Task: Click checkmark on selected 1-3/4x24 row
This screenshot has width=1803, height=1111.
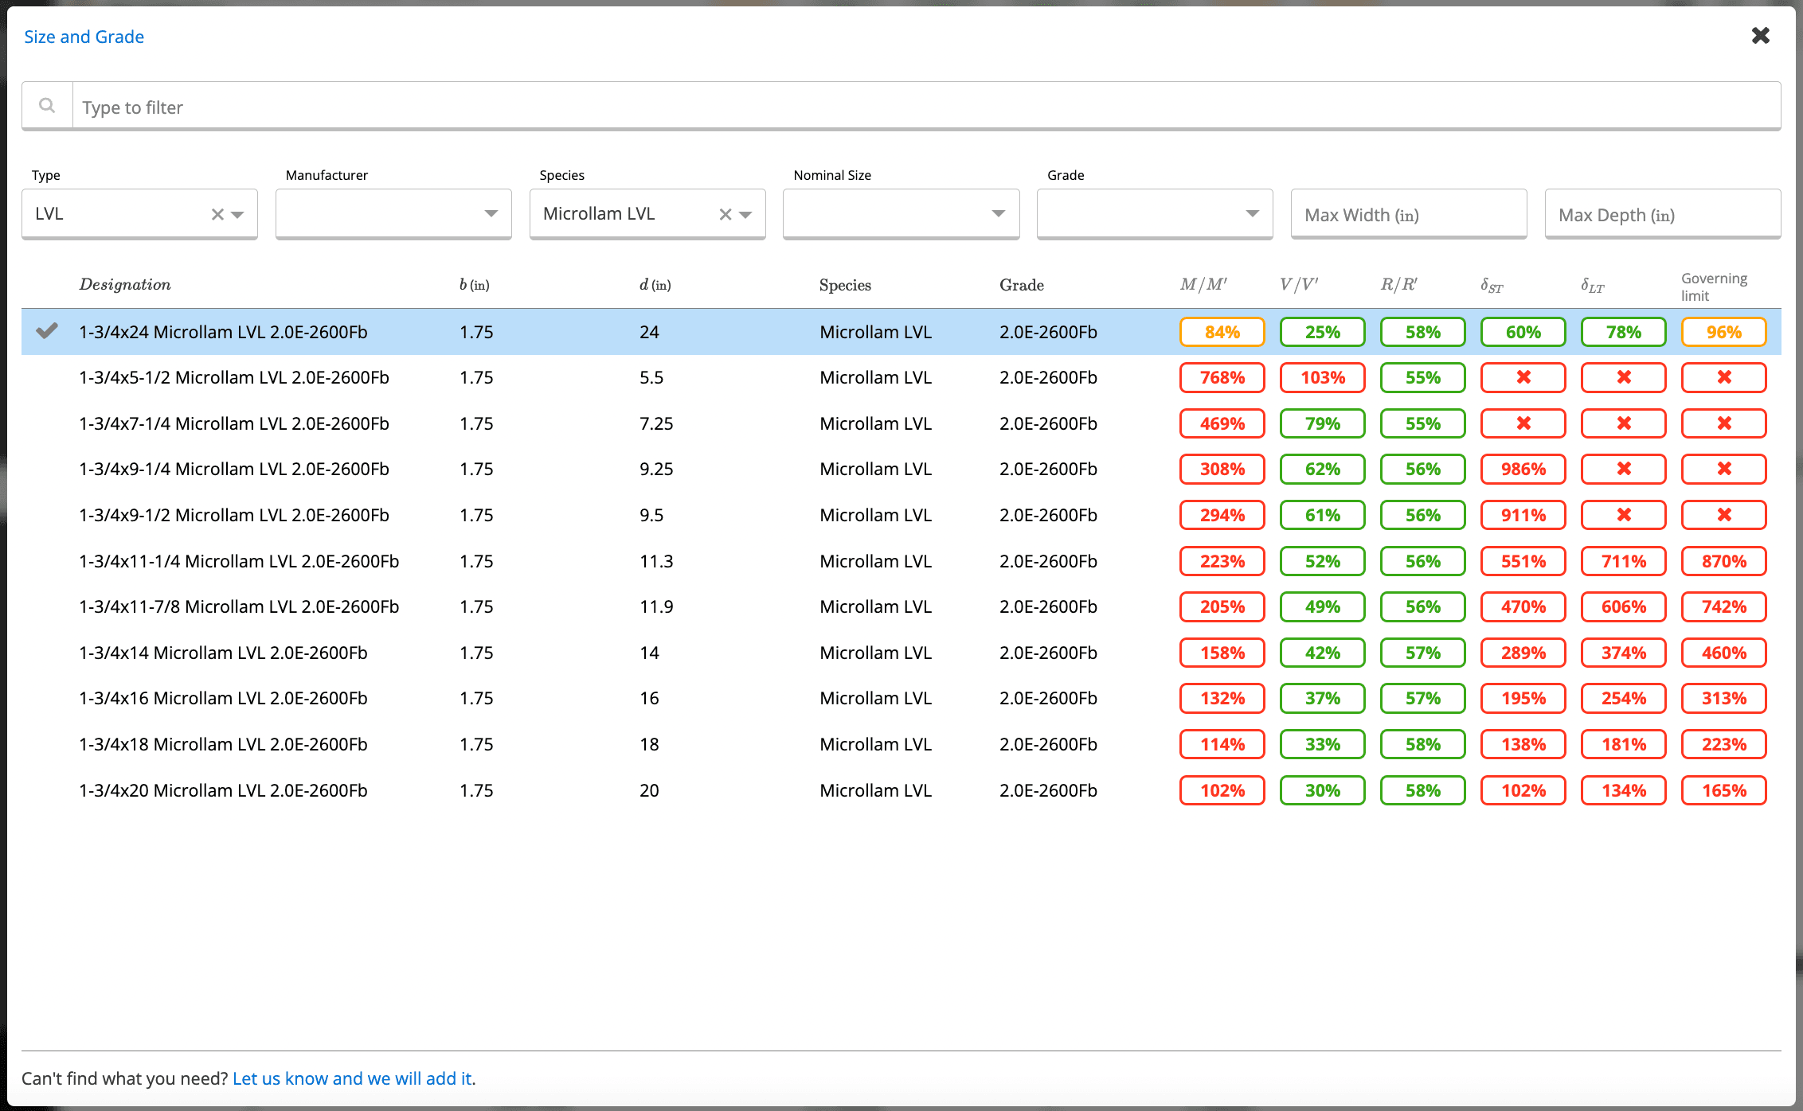Action: pos(47,330)
